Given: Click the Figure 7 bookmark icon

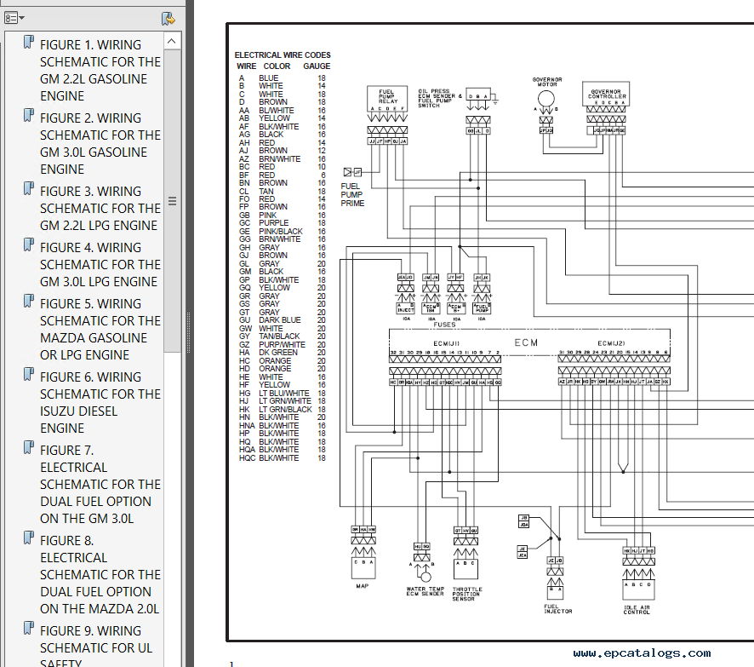Looking at the screenshot, I should click(29, 447).
